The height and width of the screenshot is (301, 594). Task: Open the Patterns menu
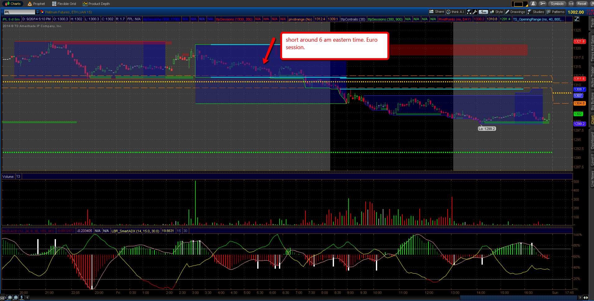[555, 12]
